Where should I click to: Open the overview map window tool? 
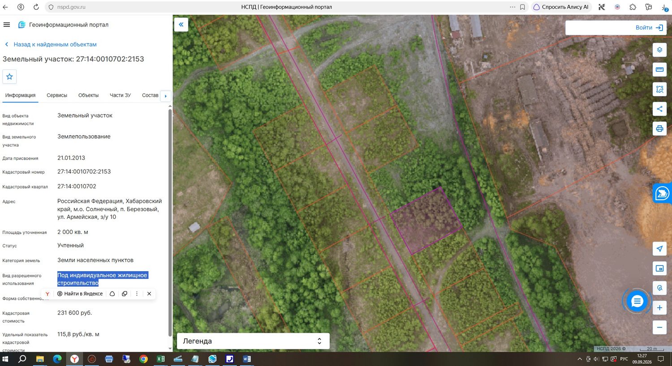click(x=659, y=268)
